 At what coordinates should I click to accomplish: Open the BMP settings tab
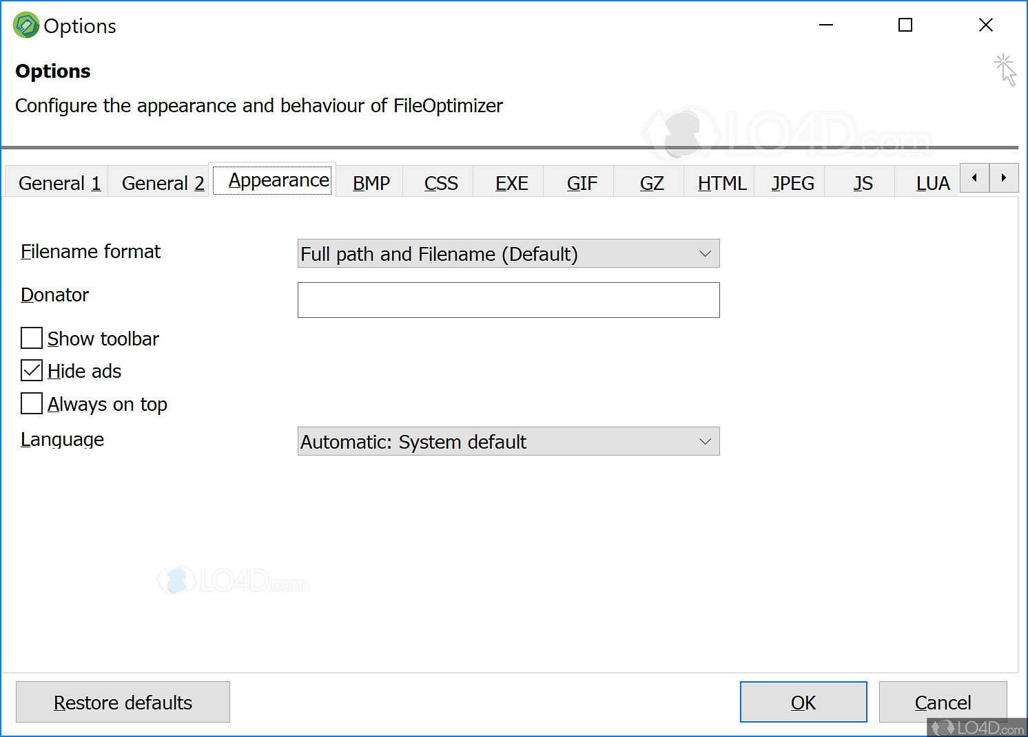coord(370,182)
